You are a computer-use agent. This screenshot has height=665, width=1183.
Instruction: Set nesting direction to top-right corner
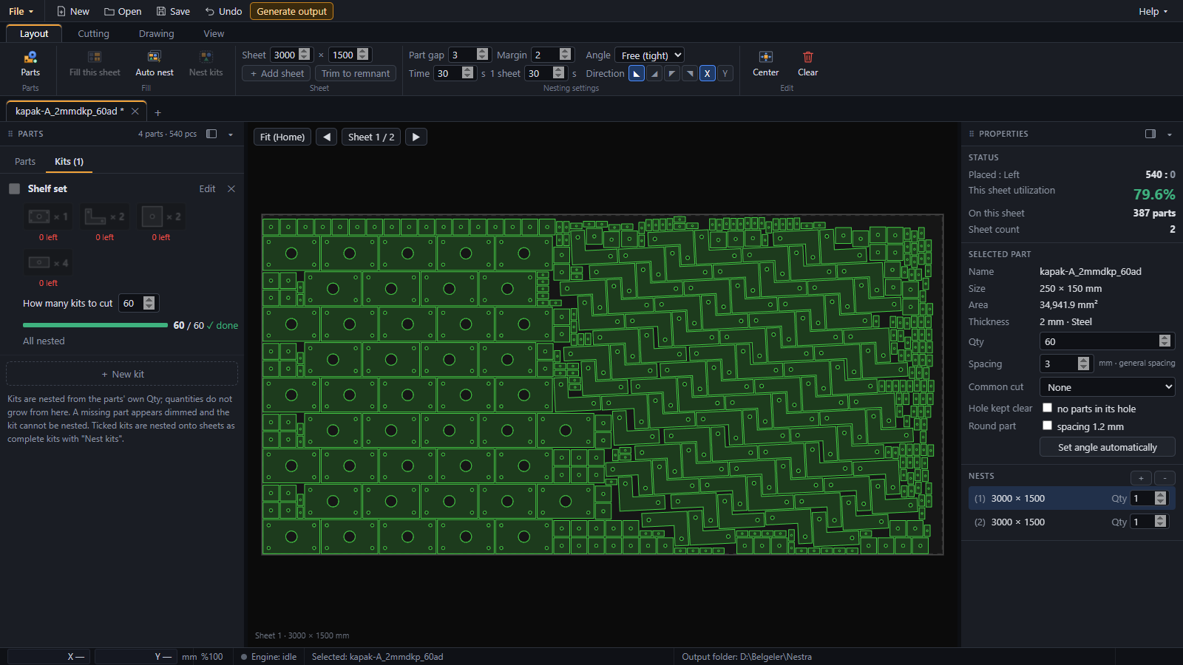tap(690, 73)
